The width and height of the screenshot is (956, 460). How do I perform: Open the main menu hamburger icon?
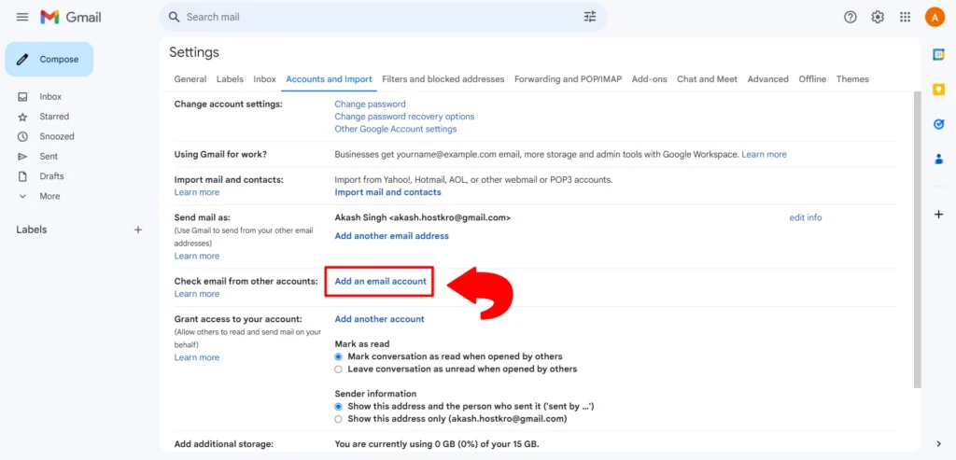point(22,17)
